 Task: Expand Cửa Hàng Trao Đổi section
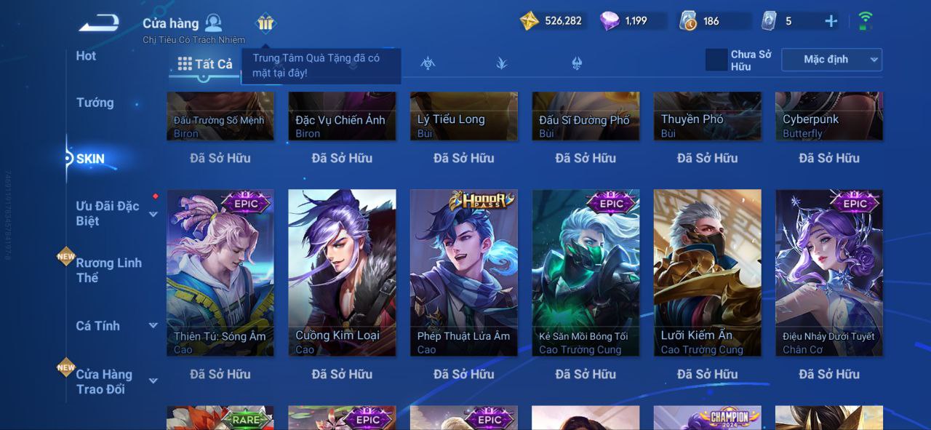click(x=153, y=381)
